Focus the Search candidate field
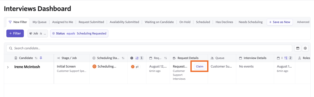314x97 pixels. [149, 48]
